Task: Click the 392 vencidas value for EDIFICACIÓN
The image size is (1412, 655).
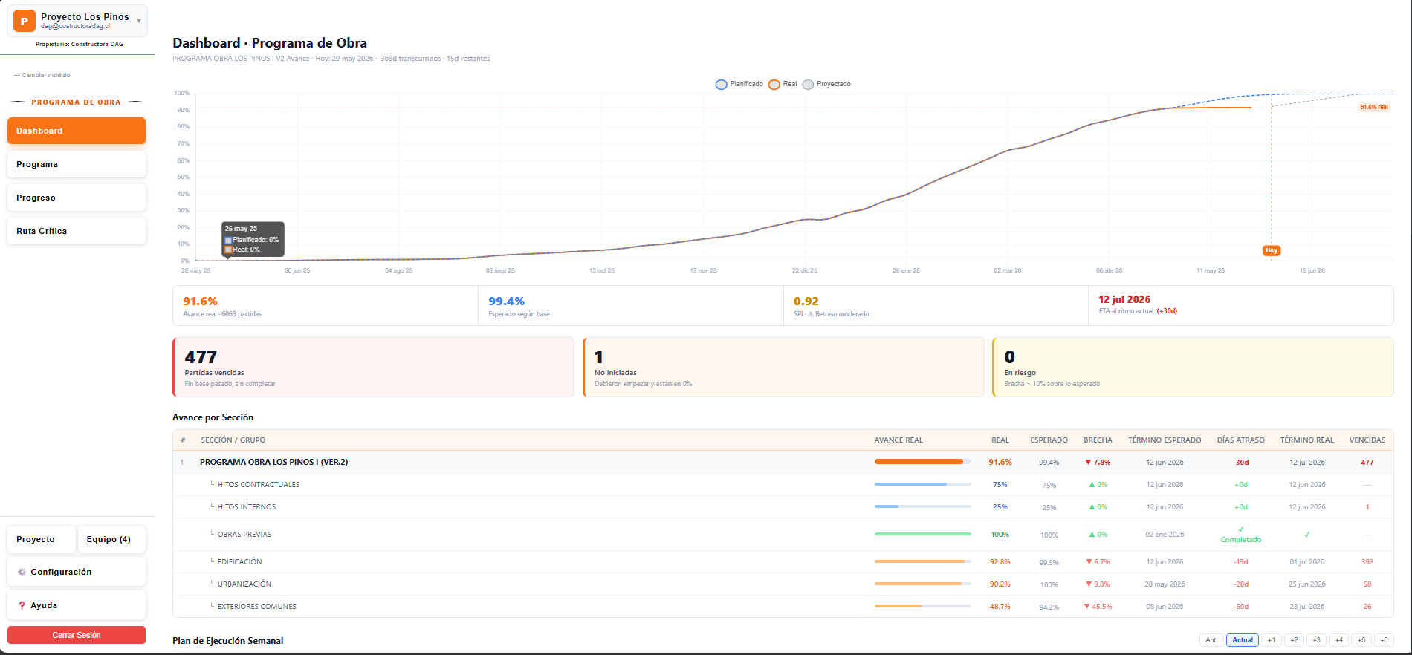Action: point(1367,562)
